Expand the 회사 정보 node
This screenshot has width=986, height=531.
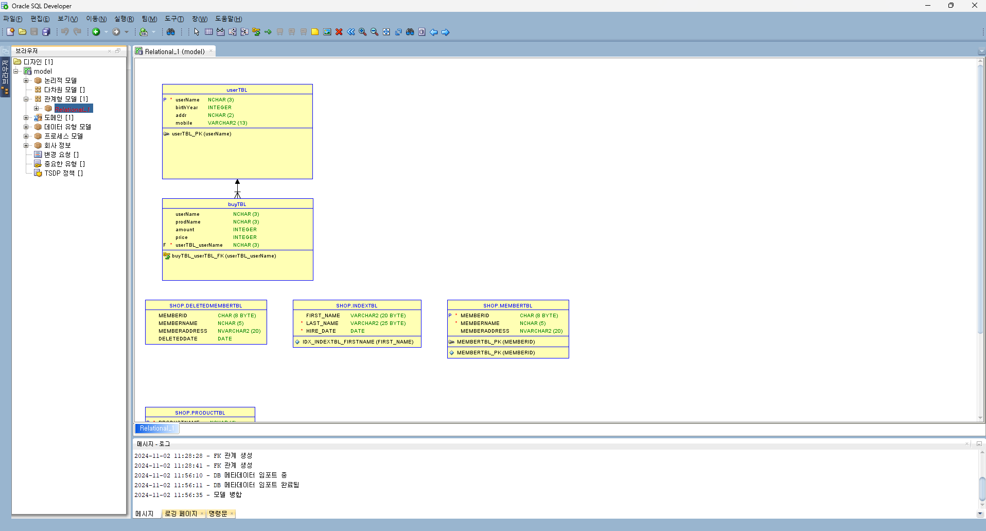tap(26, 145)
